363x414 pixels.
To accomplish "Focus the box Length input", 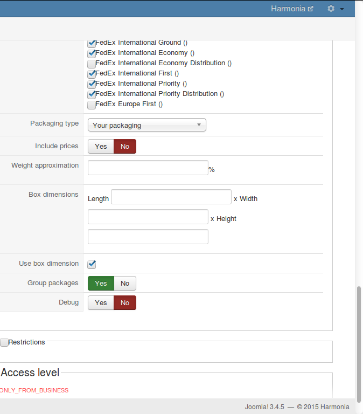I will 171,197.
